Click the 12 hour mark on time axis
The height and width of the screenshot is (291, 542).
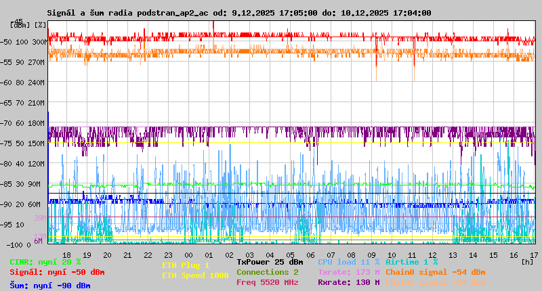[432, 254]
